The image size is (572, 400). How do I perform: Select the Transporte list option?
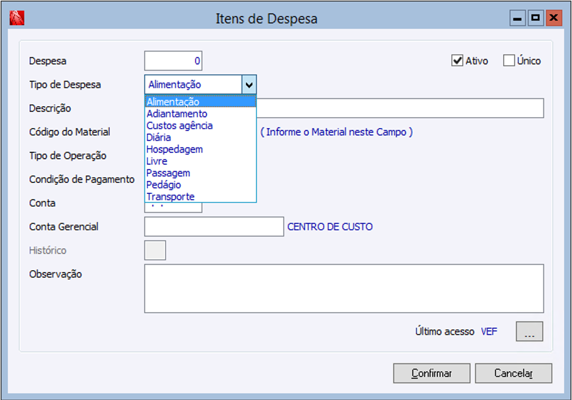171,197
